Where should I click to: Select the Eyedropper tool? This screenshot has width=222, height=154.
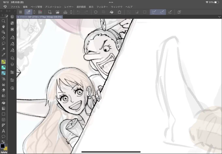pyautogui.click(x=3, y=54)
